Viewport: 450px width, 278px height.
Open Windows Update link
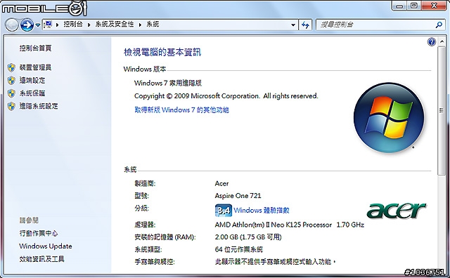pyautogui.click(x=46, y=246)
